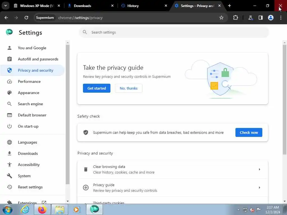Run safety check with Check now
287x215 pixels.
pyautogui.click(x=249, y=132)
